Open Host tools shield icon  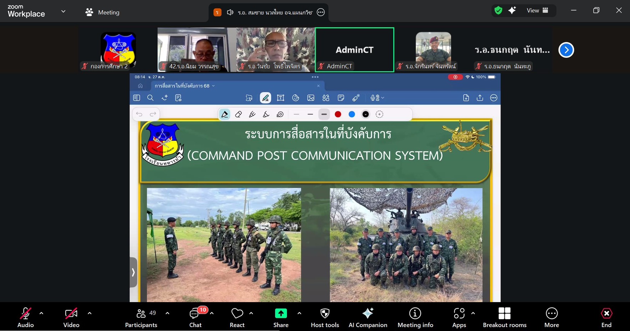point(325,314)
